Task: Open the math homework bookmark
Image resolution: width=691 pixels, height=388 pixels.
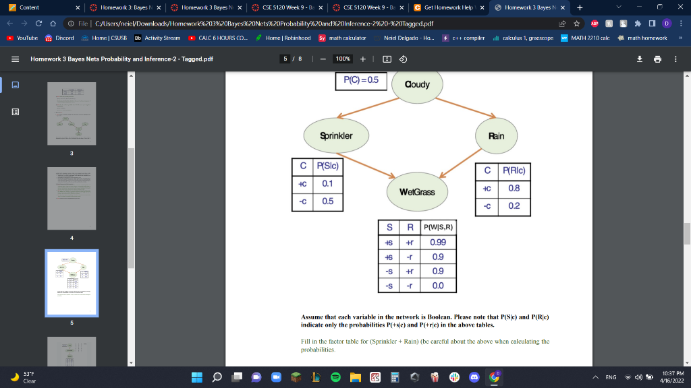Action: (x=642, y=38)
